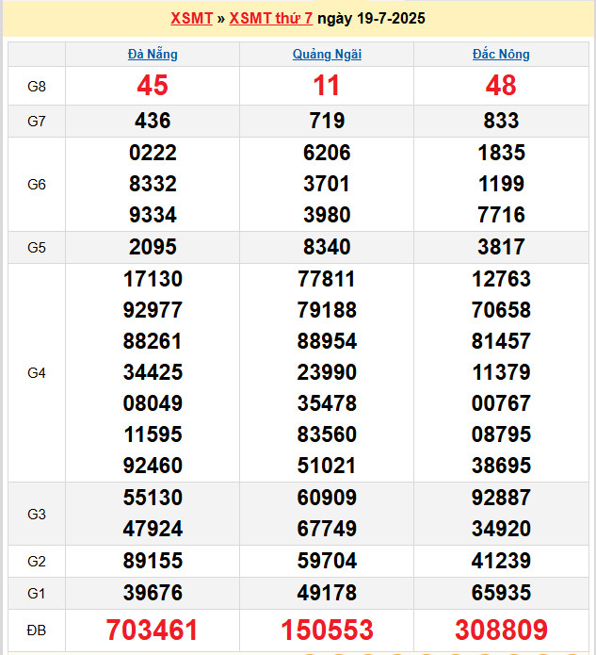Click G6 number 1199
This screenshot has width=596, height=655.
click(501, 184)
